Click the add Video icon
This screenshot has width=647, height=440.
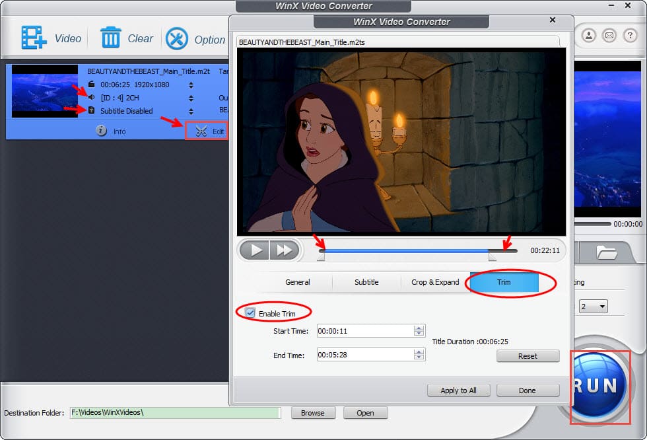point(34,38)
